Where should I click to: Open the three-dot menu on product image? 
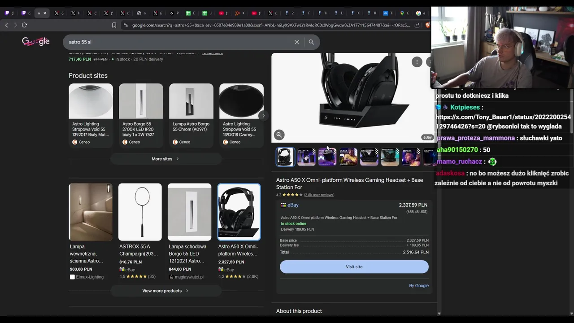pos(417,62)
